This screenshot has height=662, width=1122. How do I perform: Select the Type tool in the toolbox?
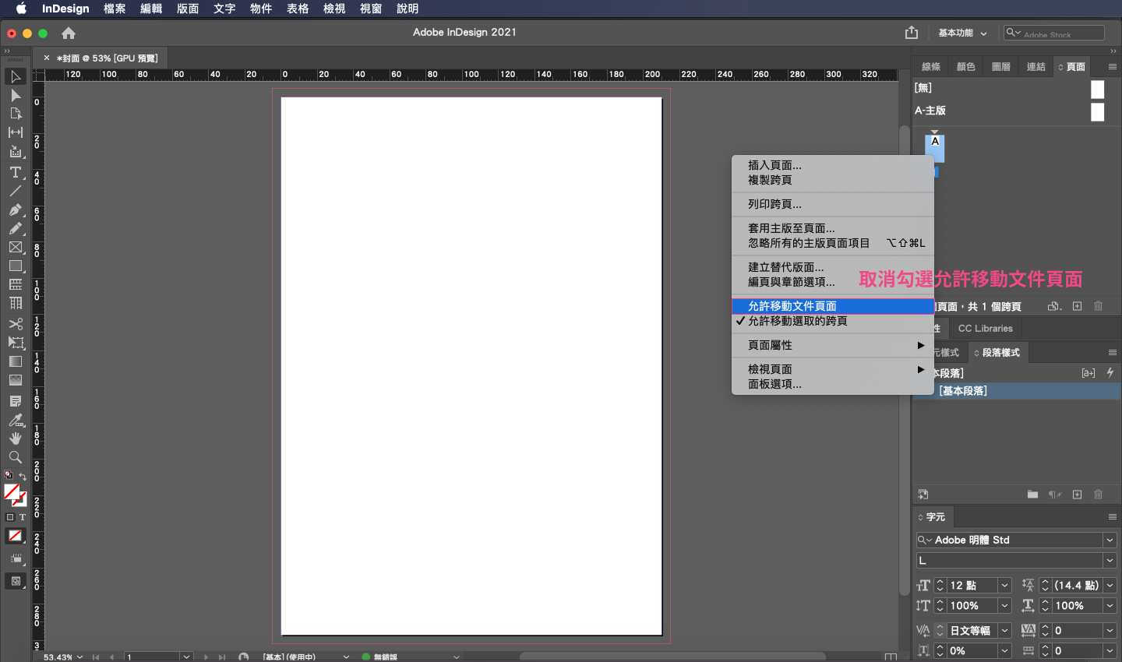15,172
